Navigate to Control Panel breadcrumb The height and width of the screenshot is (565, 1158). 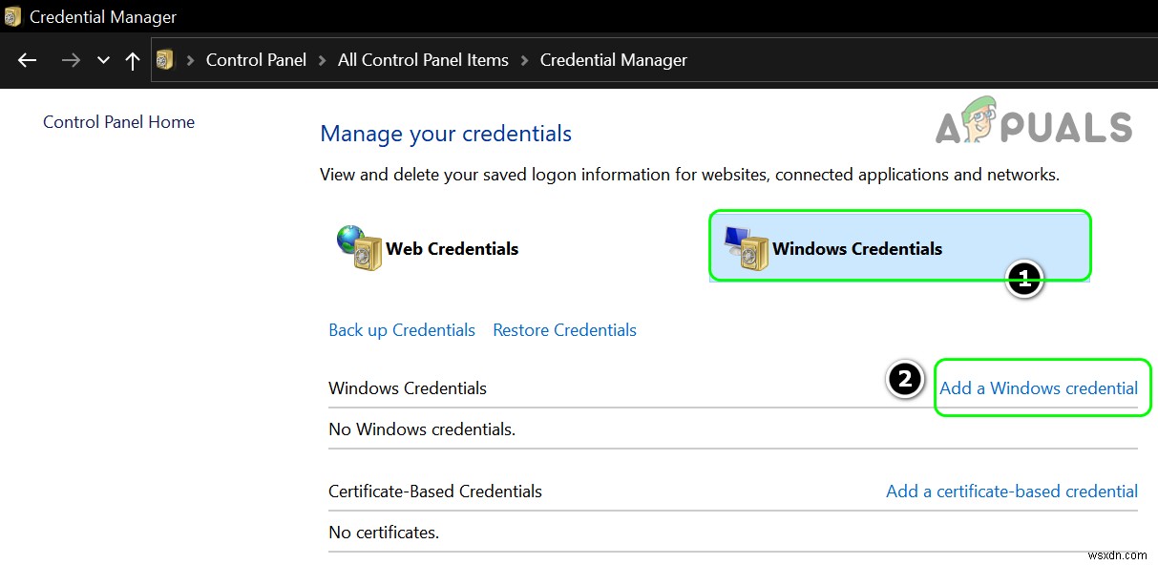pos(256,60)
